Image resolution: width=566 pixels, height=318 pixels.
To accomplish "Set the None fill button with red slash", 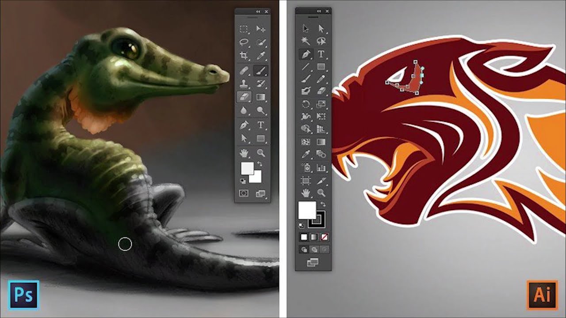I will [x=325, y=237].
